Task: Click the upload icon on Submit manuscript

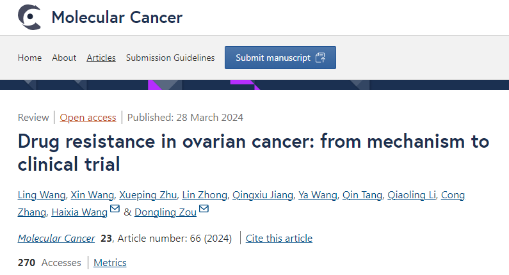Action: (320, 58)
